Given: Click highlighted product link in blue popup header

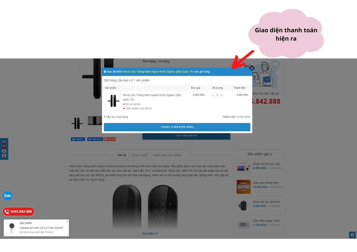Looking at the screenshot, I should point(158,72).
